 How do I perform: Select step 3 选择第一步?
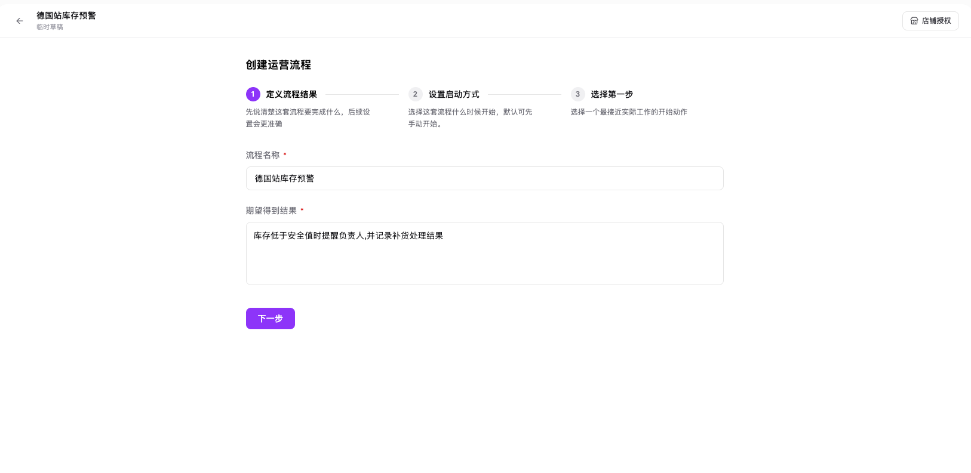(602, 94)
